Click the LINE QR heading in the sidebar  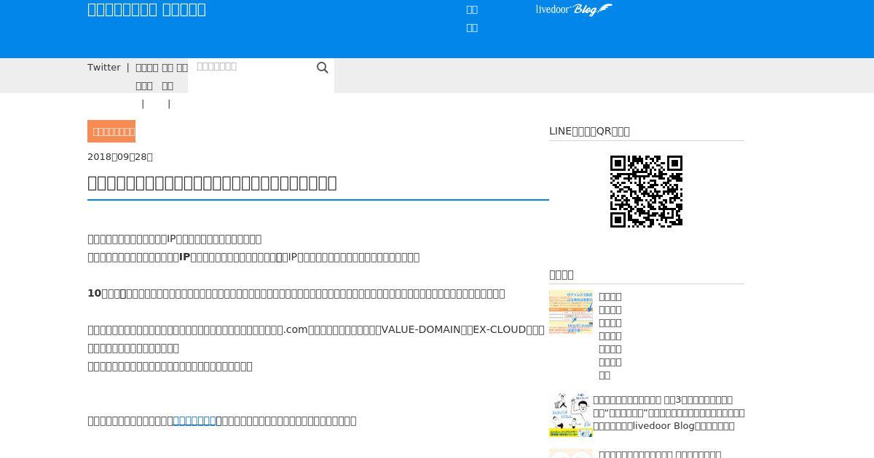click(589, 131)
